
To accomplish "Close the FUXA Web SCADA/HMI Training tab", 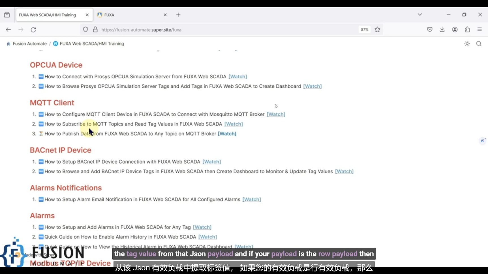I will click(x=87, y=15).
